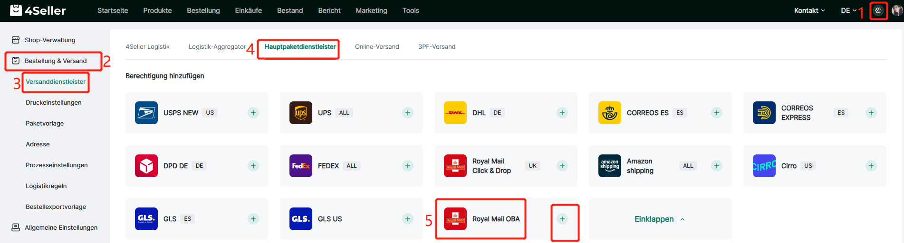Click the Royal Mail OBA logo

455,219
